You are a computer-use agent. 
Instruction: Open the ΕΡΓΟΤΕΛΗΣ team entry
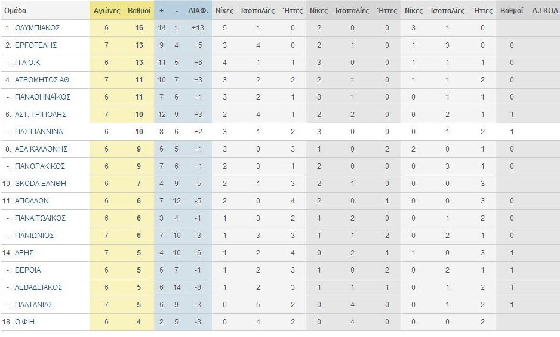tap(36, 45)
